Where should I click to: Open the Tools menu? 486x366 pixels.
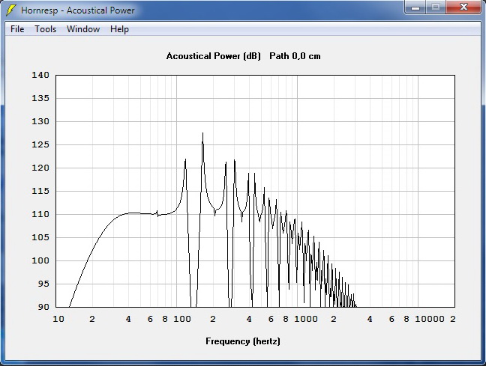[46, 29]
